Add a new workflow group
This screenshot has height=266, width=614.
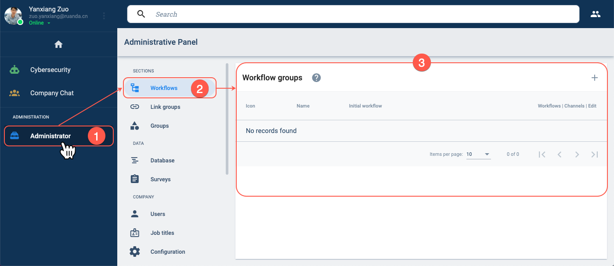click(x=595, y=78)
